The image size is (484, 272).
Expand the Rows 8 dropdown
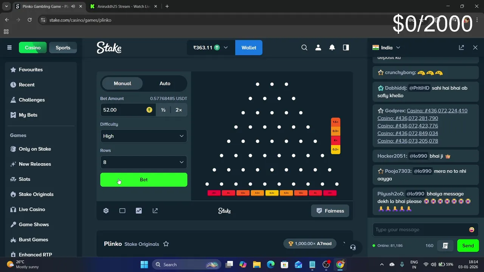point(144,162)
